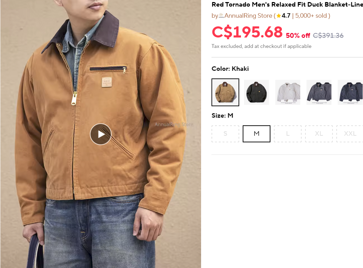Click the 50% off discount label
Image resolution: width=363 pixels, height=268 pixels.
[x=298, y=35]
